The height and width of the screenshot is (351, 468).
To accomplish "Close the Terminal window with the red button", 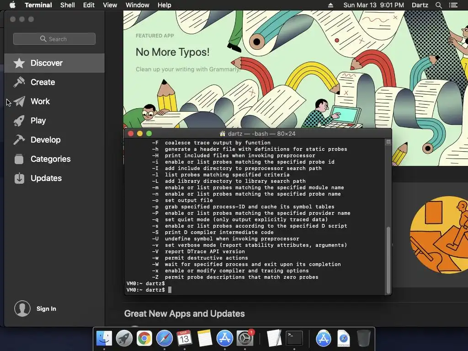I will click(131, 134).
